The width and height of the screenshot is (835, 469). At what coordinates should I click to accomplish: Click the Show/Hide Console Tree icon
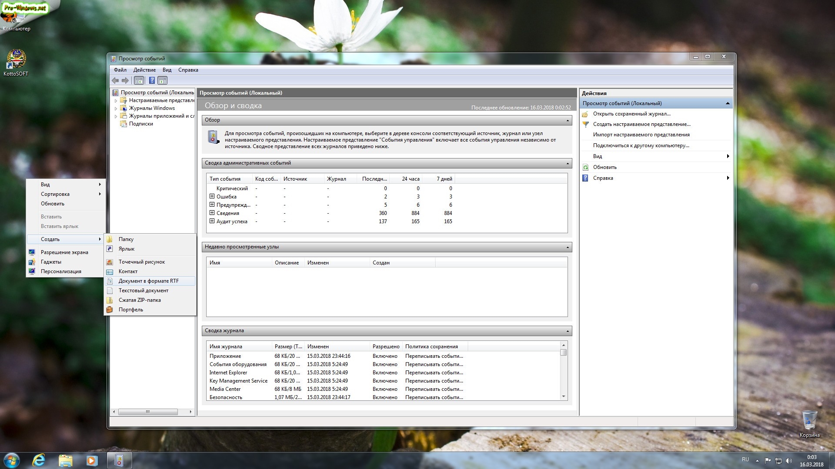pos(139,80)
